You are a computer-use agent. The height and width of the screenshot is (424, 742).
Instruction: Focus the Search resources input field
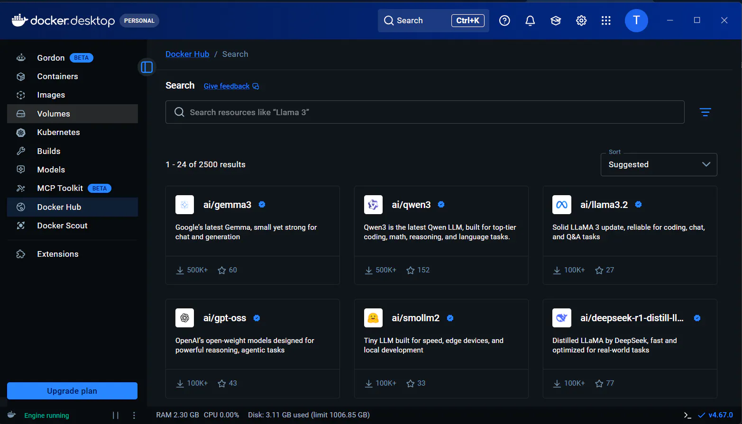(425, 112)
